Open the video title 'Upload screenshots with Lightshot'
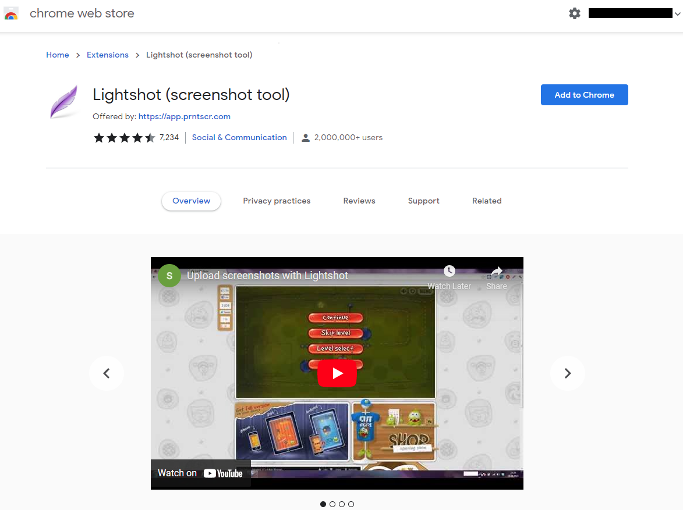The height and width of the screenshot is (510, 683). click(267, 276)
